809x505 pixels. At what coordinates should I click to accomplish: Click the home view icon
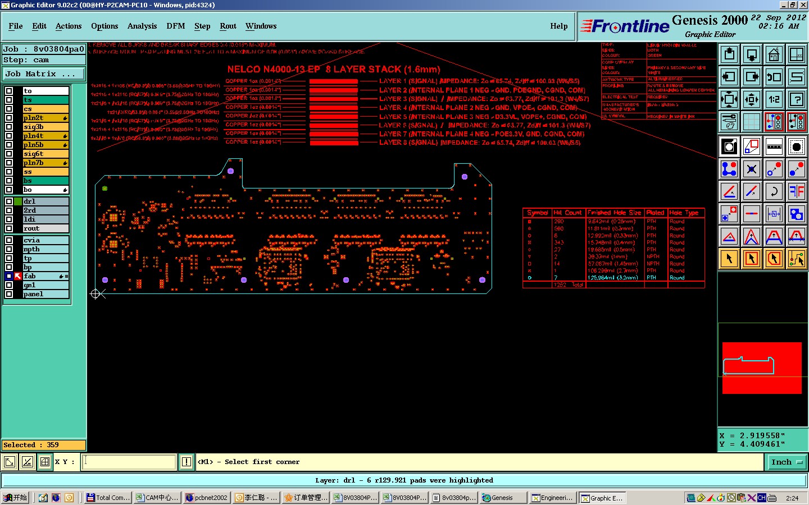774,54
